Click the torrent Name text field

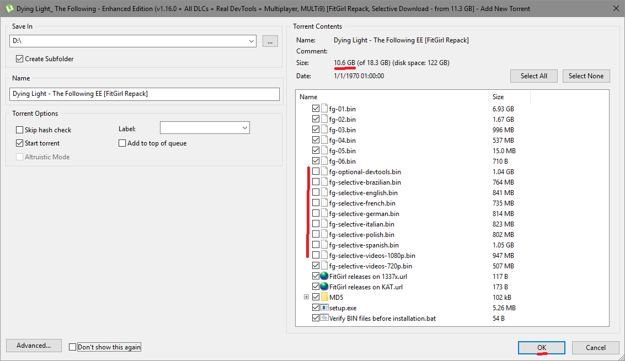click(145, 94)
